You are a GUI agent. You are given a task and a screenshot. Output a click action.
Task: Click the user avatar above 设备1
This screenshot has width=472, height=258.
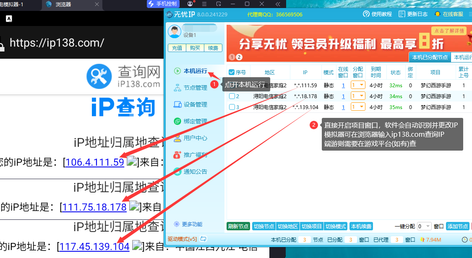[x=174, y=31]
